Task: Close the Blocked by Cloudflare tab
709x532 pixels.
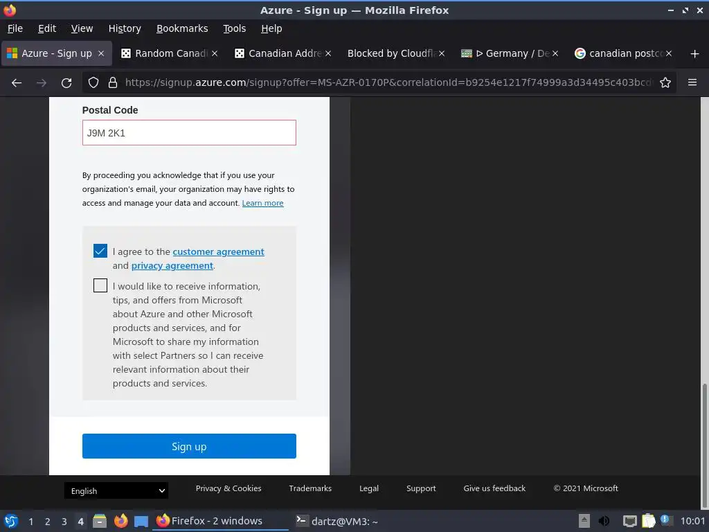Action: (x=442, y=53)
